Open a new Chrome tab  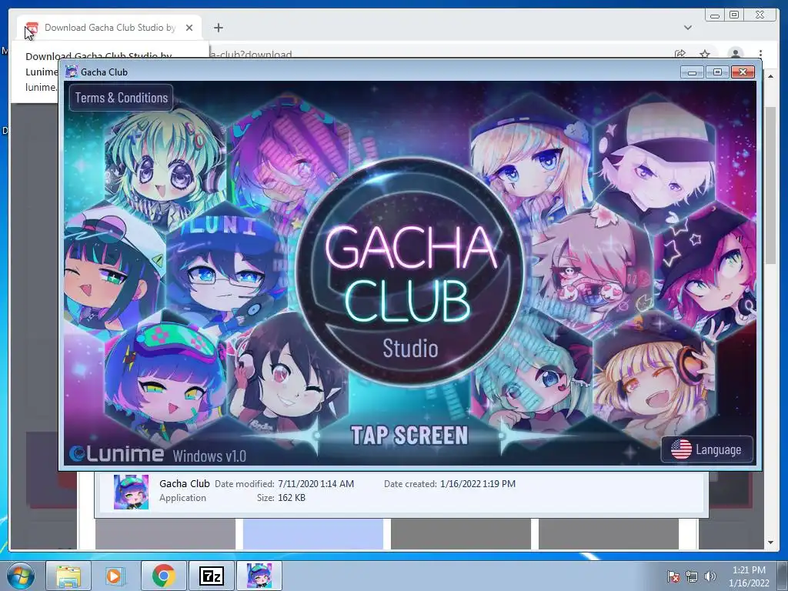pyautogui.click(x=218, y=28)
